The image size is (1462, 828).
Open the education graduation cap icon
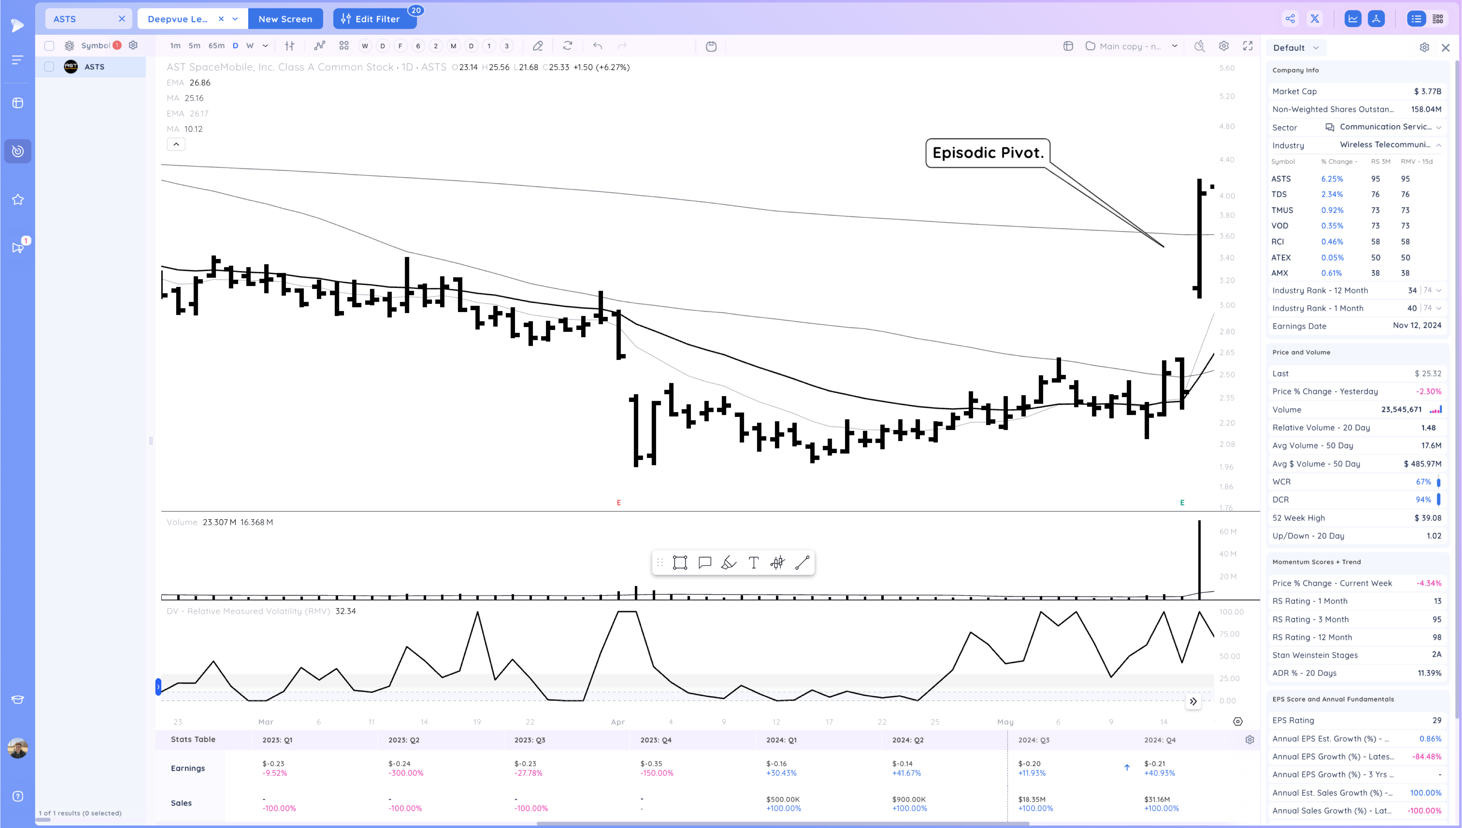18,699
